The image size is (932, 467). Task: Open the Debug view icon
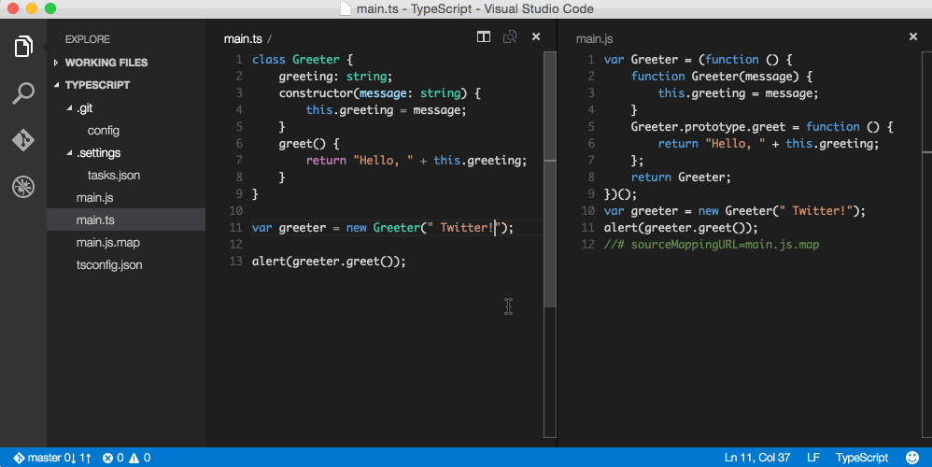[23, 187]
